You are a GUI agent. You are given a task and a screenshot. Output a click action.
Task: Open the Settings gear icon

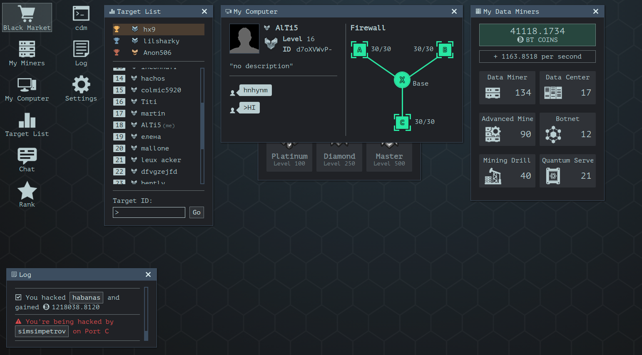81,88
